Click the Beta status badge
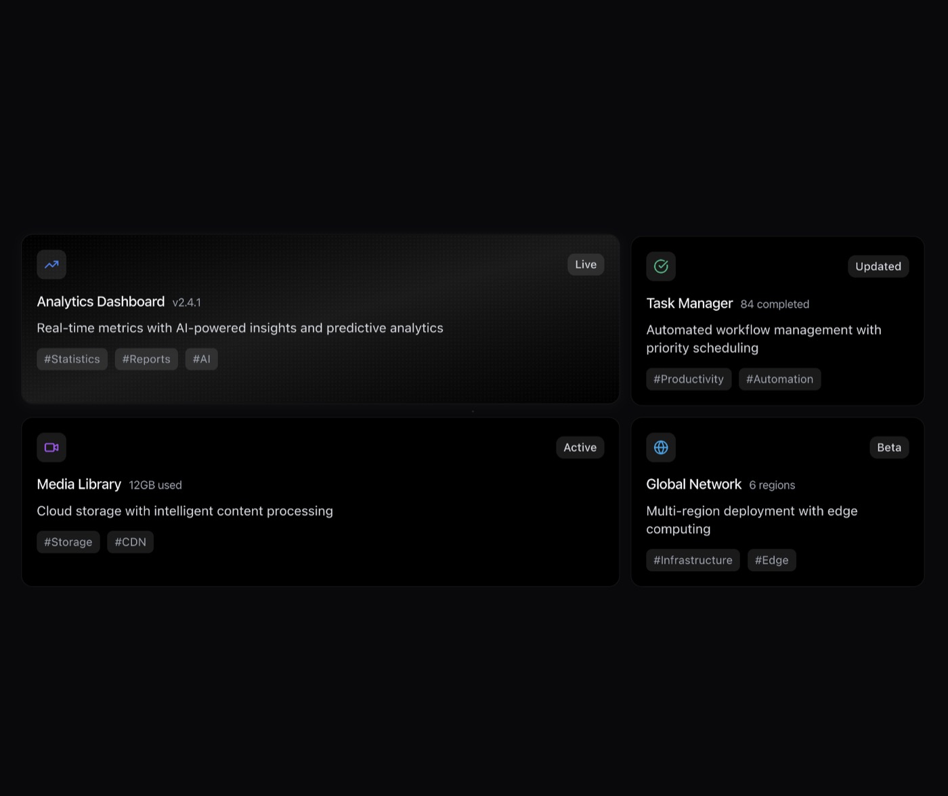 (x=889, y=447)
